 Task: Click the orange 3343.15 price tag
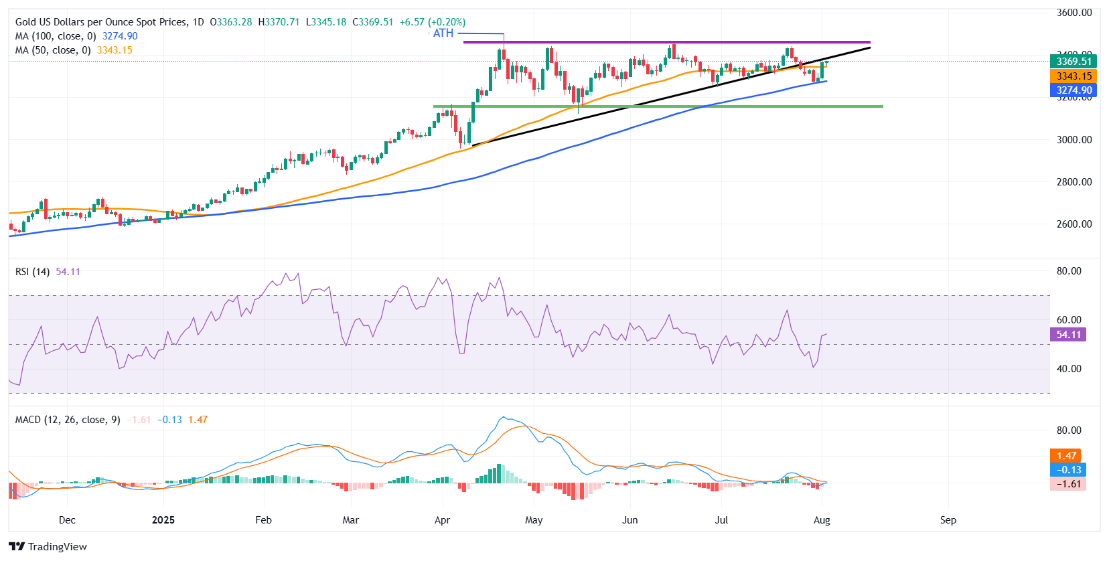point(1074,76)
